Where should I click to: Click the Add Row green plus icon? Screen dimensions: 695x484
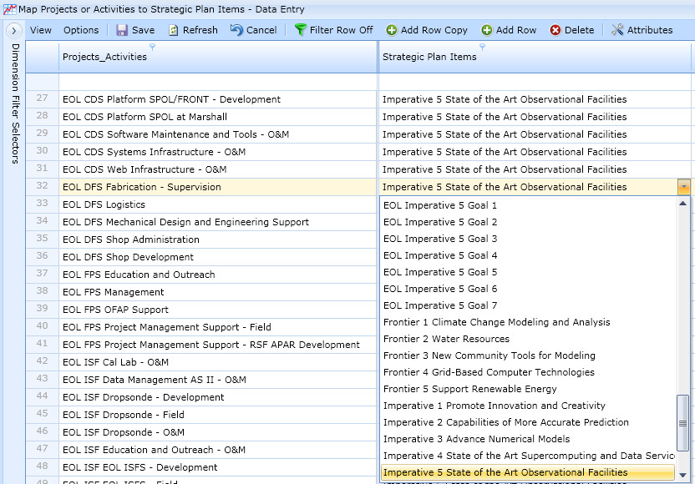pos(487,30)
